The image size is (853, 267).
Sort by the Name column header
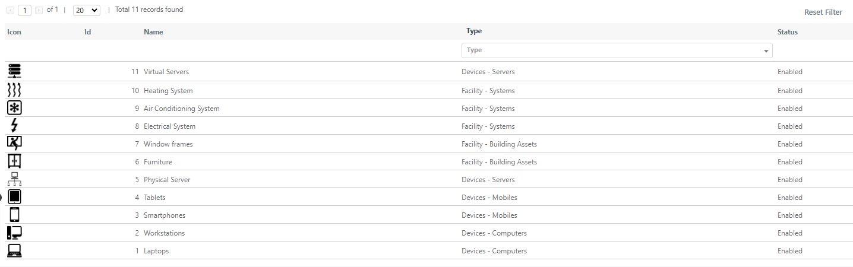point(153,32)
